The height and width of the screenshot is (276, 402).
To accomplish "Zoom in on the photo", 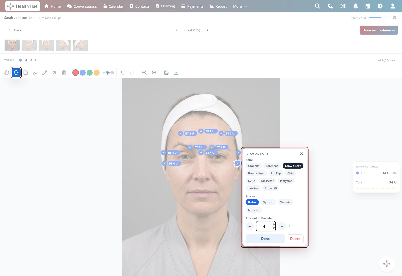I will coord(144,73).
